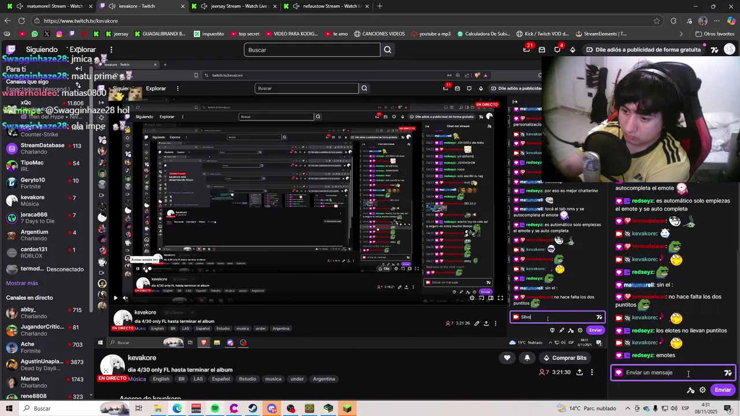The width and height of the screenshot is (740, 416).
Task: Click the magnifier search button in the Twitch header
Action: (387, 50)
